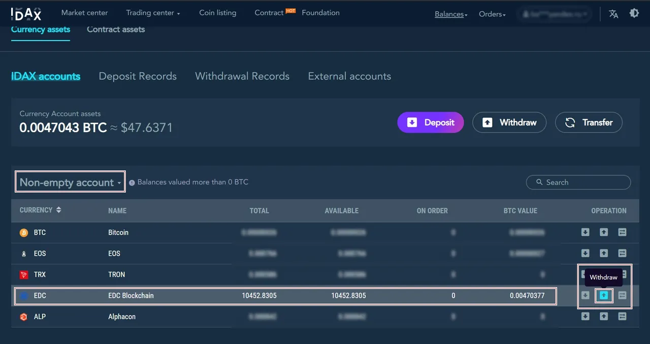Toggle the light/dark theme icon
650x344 pixels.
click(634, 13)
